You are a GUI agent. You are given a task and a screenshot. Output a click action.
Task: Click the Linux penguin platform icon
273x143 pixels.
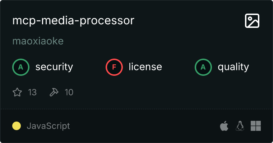click(240, 126)
